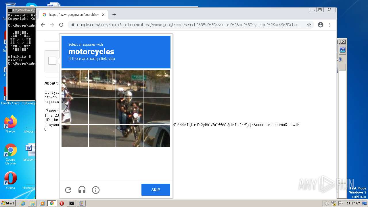Reload the captcha challenge

point(68,190)
